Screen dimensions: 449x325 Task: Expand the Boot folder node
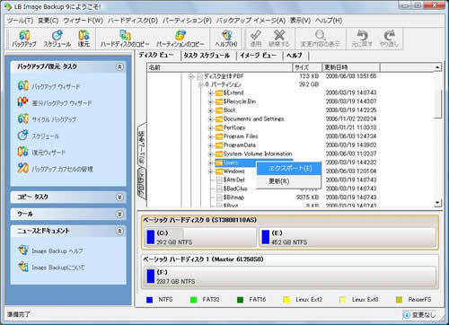coord(210,110)
